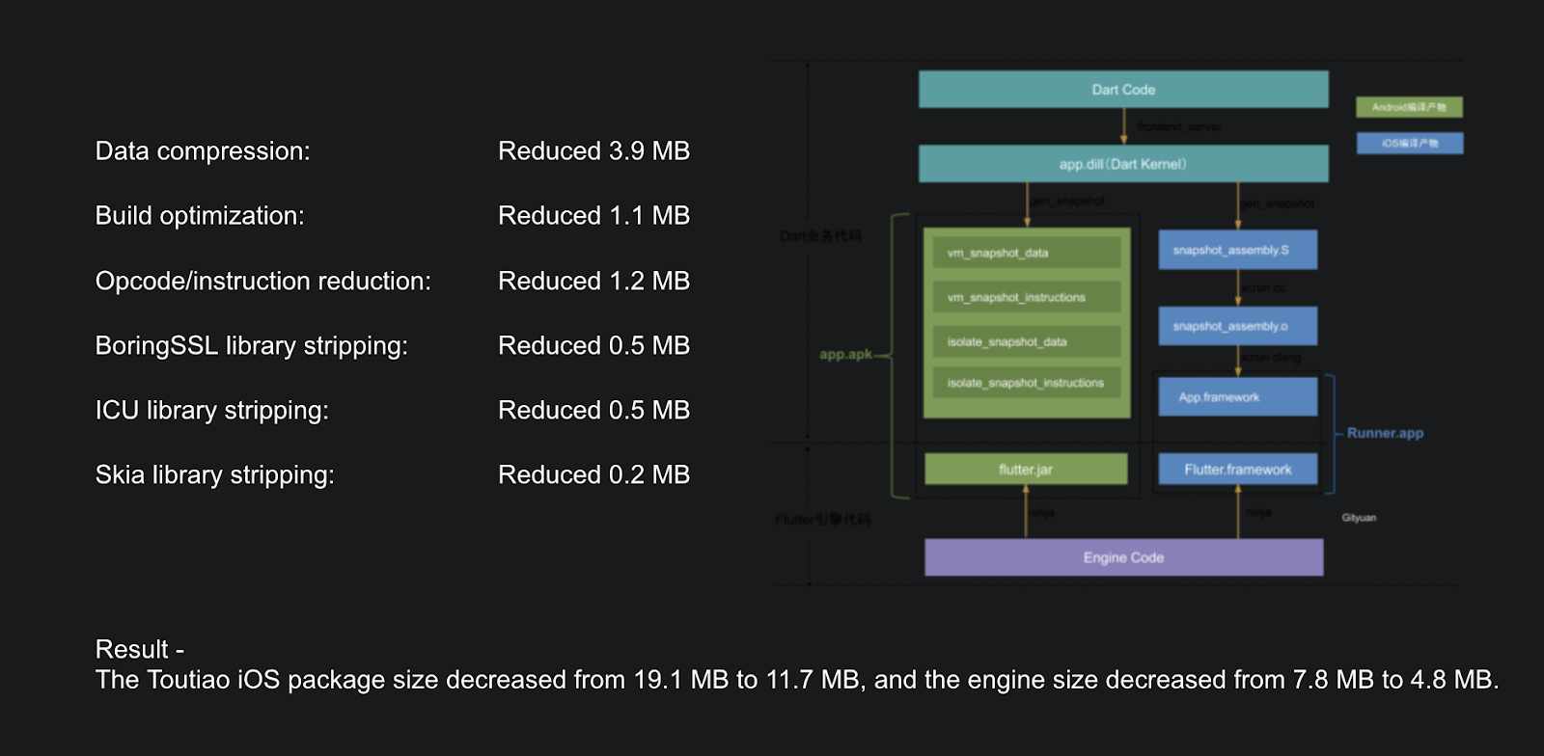Click the Dart Code box
This screenshot has height=756, width=1544.
pyautogui.click(x=1123, y=89)
